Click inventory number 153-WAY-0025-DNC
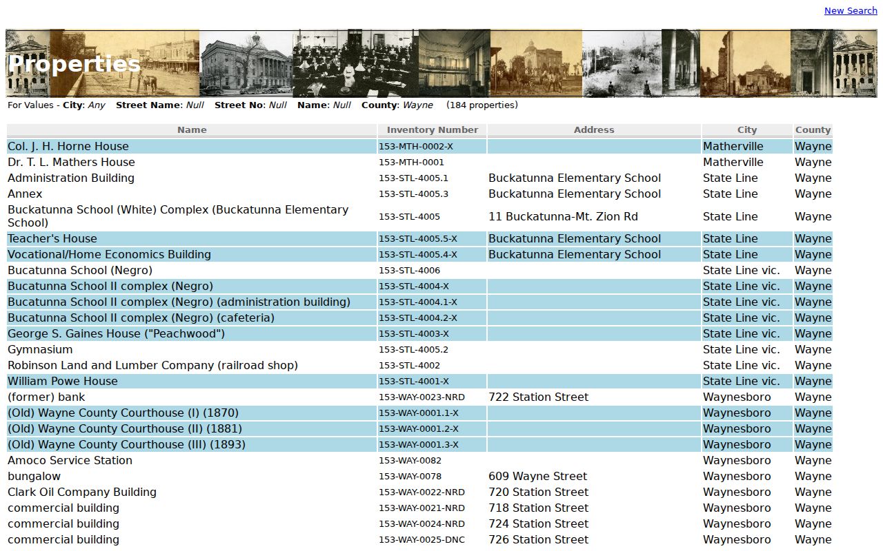883x551 pixels. (x=421, y=540)
